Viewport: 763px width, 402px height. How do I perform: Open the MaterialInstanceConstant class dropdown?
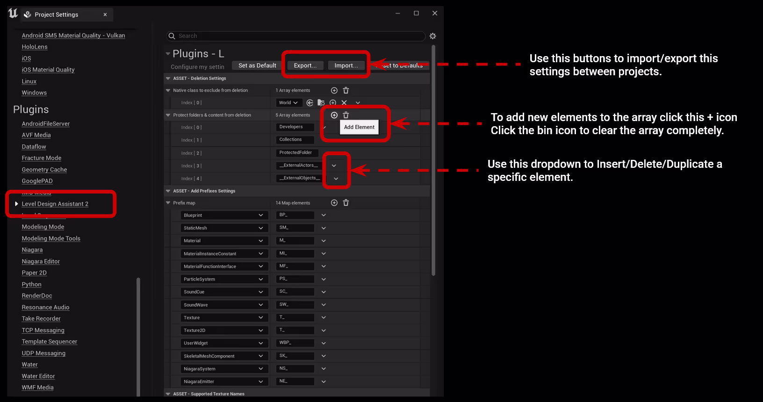(x=224, y=254)
